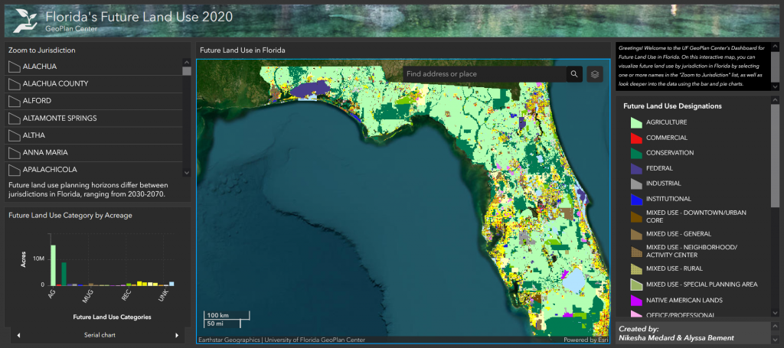Click the tall AG bar in the chart
This screenshot has width=784, height=348.
tap(53, 265)
